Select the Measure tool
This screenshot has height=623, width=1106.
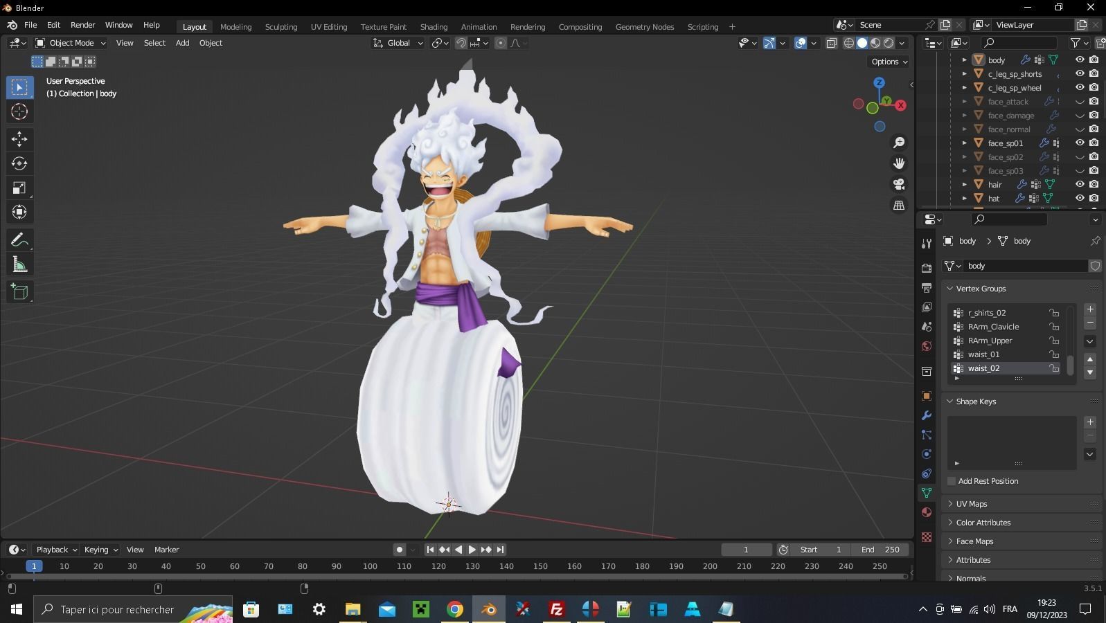pos(19,264)
